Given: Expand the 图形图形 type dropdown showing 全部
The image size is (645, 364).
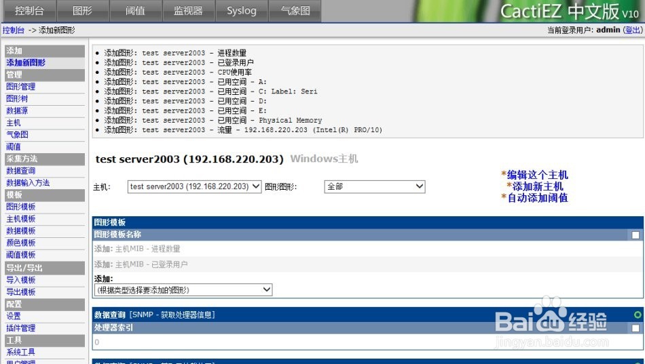Looking at the screenshot, I should click(374, 186).
